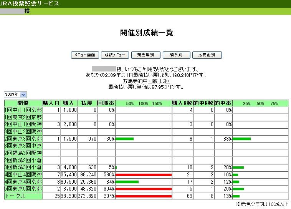This screenshot has height=209, width=291.
Task: Click row label 2回東京3回京都
Action: pyautogui.click(x=23, y=139)
